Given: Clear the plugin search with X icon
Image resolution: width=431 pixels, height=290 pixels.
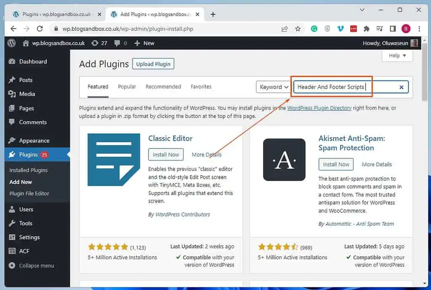Looking at the screenshot, I should (x=401, y=87).
